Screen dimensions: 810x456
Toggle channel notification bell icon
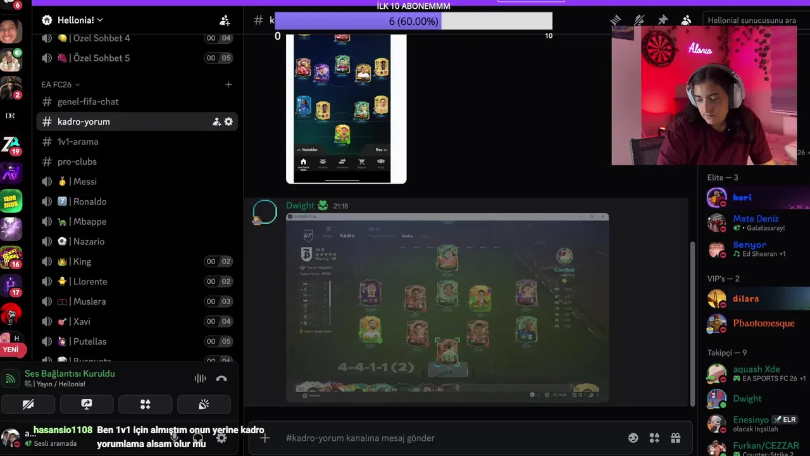[x=639, y=20]
